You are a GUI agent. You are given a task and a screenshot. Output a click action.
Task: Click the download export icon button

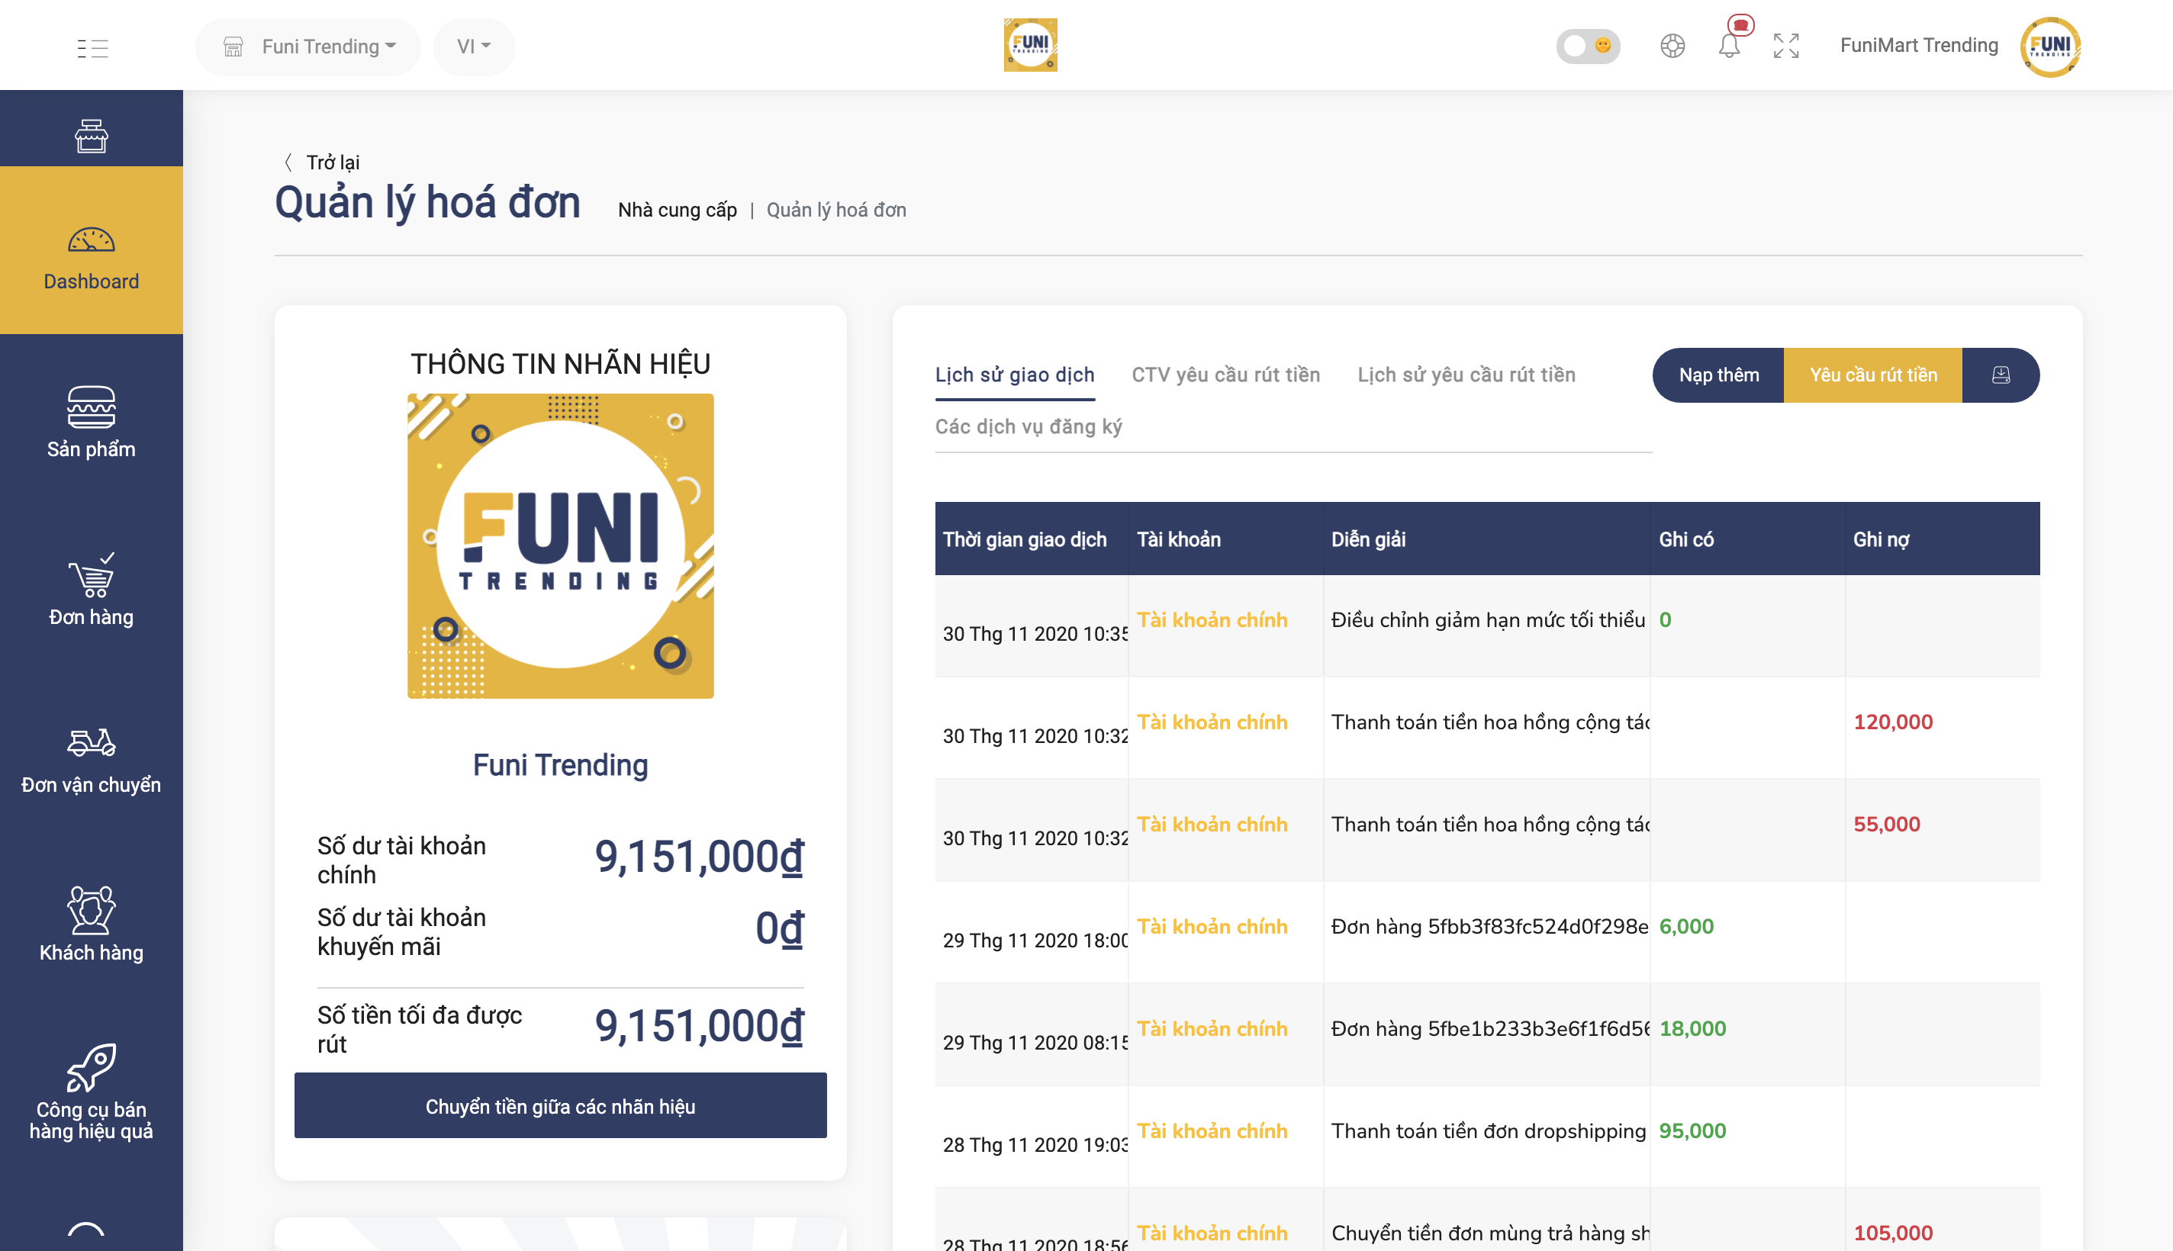[x=2001, y=375]
